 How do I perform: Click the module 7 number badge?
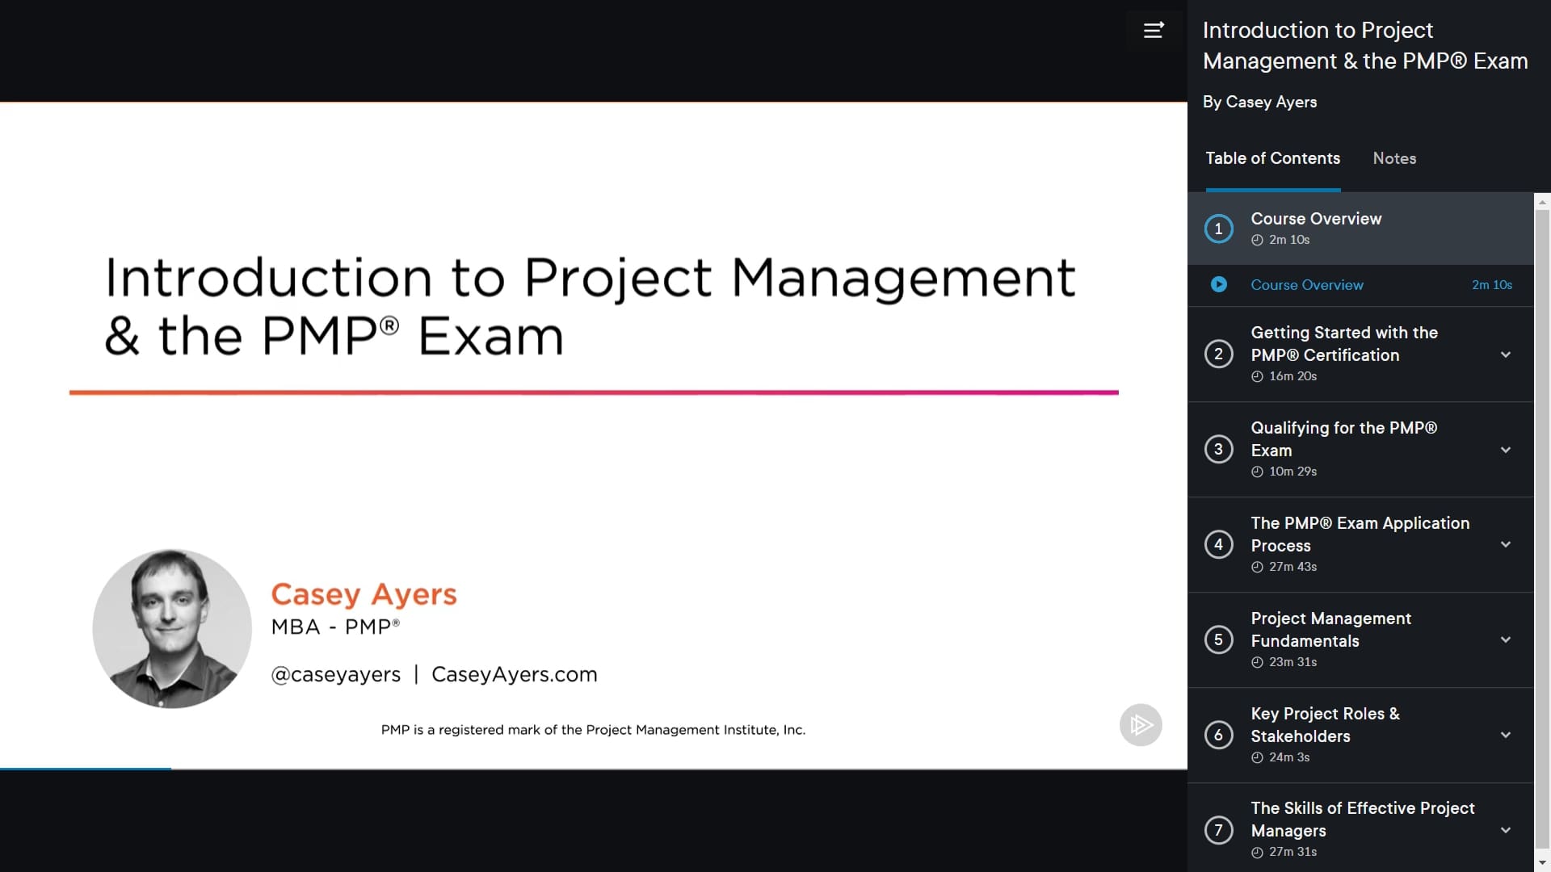click(1219, 830)
